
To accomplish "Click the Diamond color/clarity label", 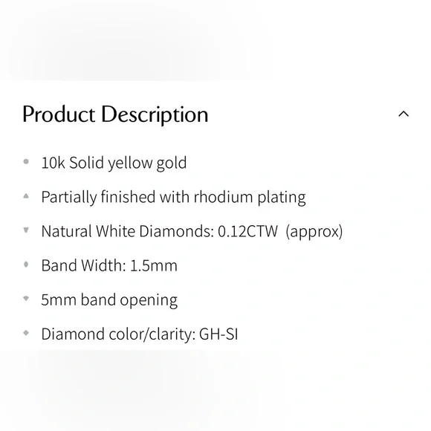I will point(118,334).
